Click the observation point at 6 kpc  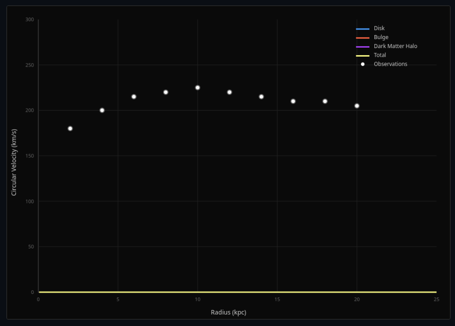pos(133,96)
